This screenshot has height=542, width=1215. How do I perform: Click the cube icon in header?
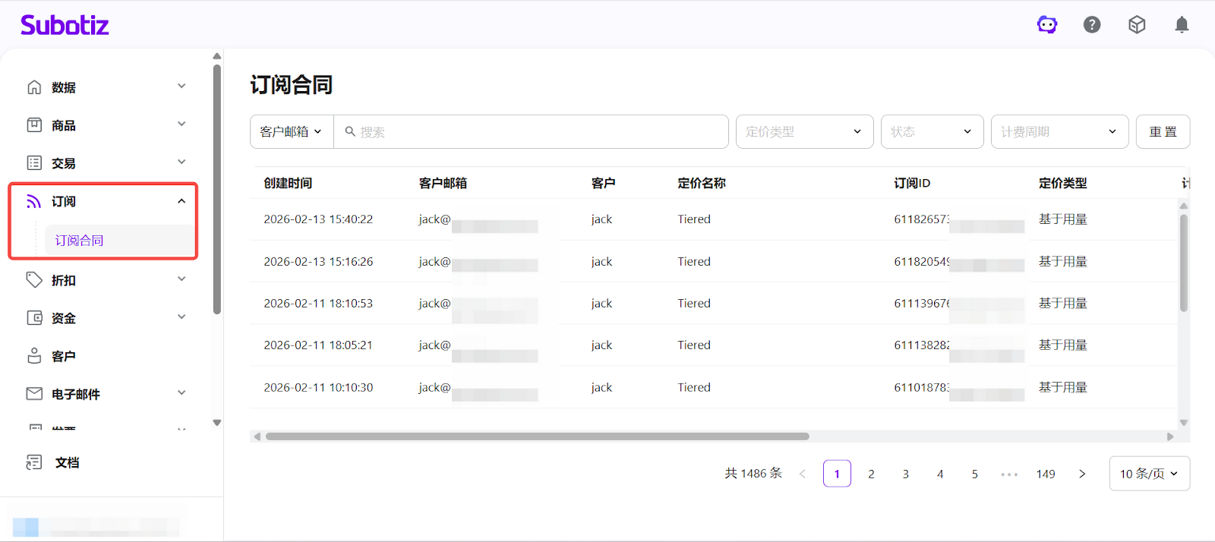[x=1137, y=25]
